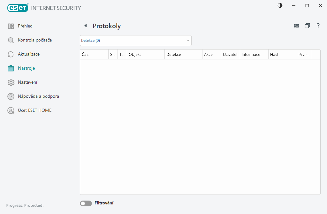327x214 pixels.
Task: Select Kontrola počítače scan icon
Action: tap(11, 40)
